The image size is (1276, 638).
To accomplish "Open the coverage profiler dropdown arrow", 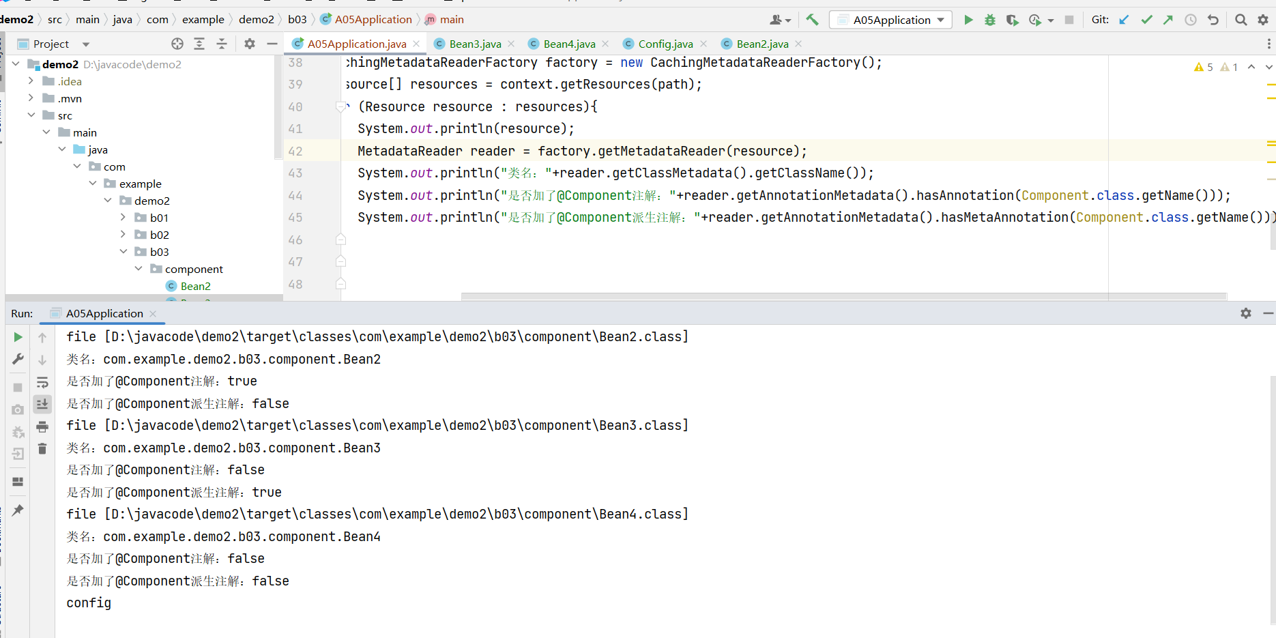I will pyautogui.click(x=1051, y=20).
